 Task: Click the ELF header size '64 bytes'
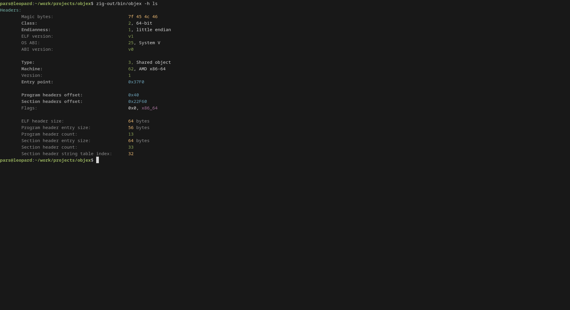139,121
